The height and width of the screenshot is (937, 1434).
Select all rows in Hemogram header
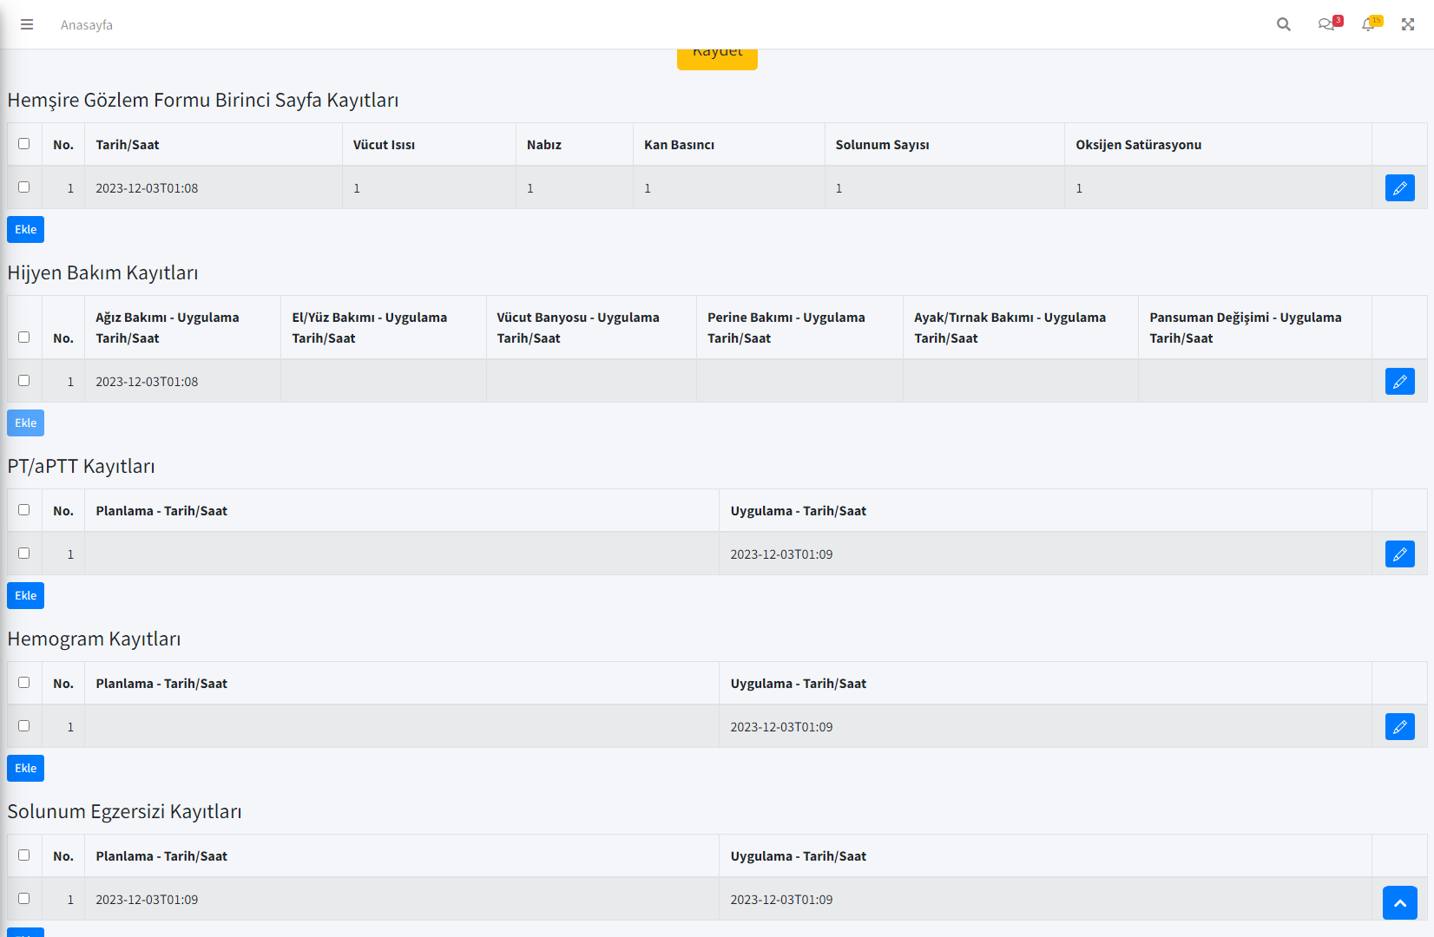point(24,683)
